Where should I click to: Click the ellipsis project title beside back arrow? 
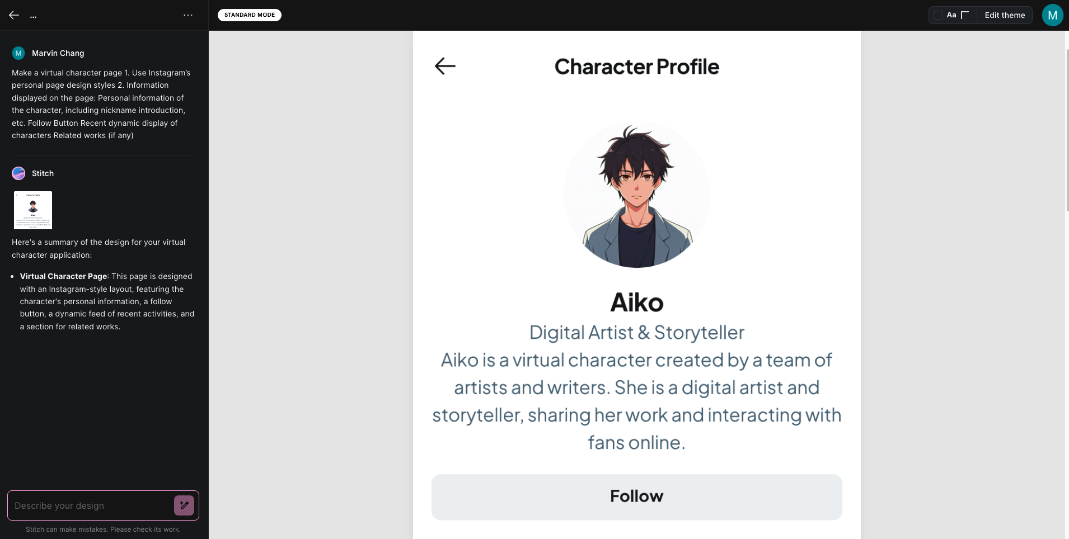click(x=34, y=16)
